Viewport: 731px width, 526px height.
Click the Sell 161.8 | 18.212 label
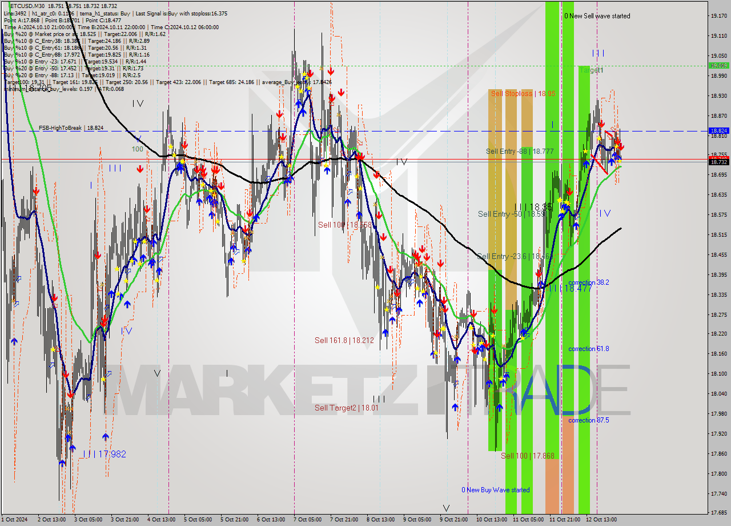pyautogui.click(x=344, y=340)
